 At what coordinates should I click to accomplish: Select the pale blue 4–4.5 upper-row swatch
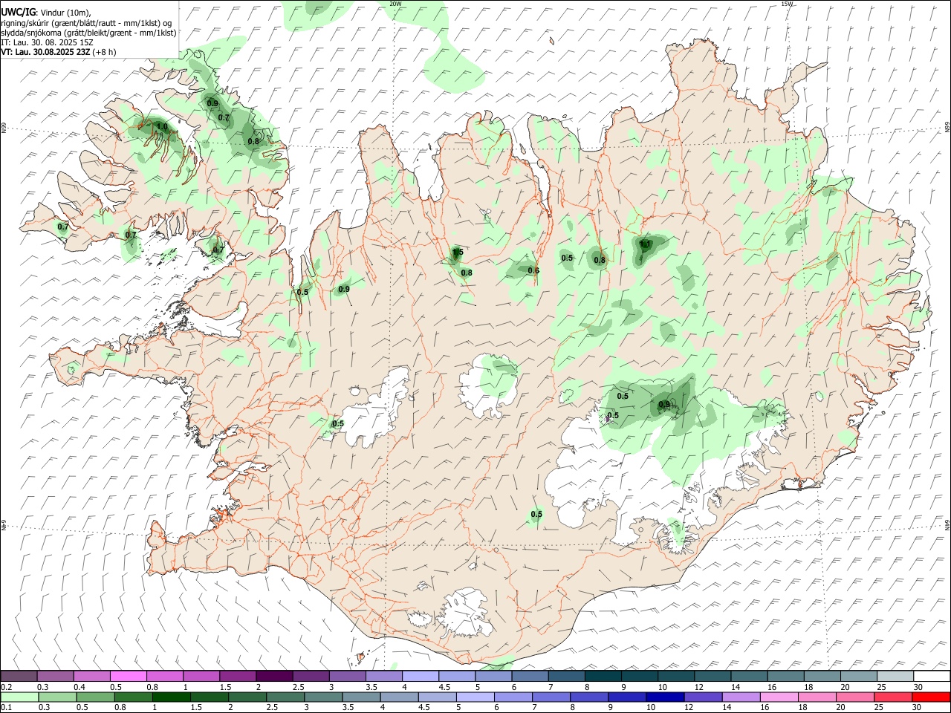421,677
